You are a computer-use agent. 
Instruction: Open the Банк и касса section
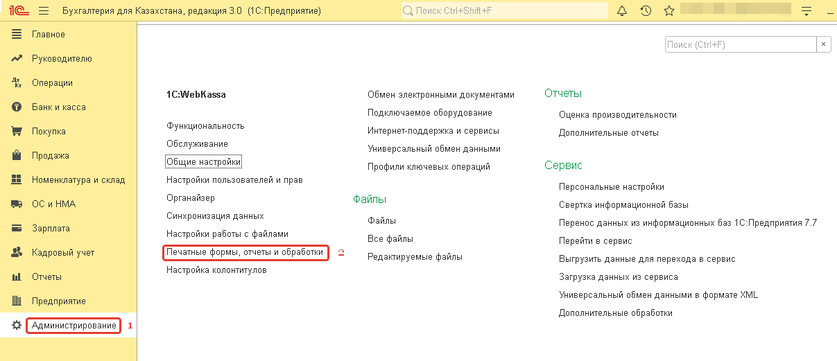59,107
